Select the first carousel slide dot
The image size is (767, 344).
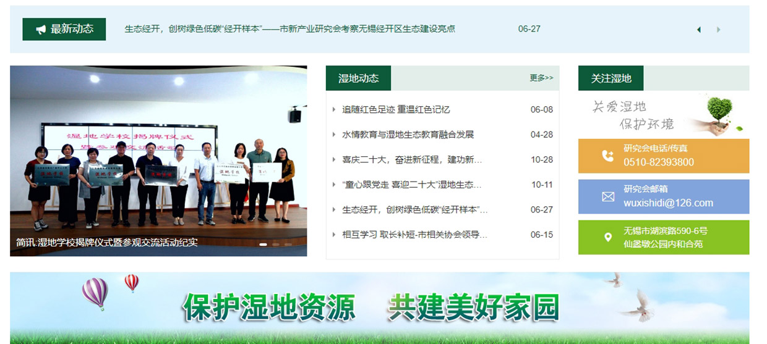tap(263, 245)
